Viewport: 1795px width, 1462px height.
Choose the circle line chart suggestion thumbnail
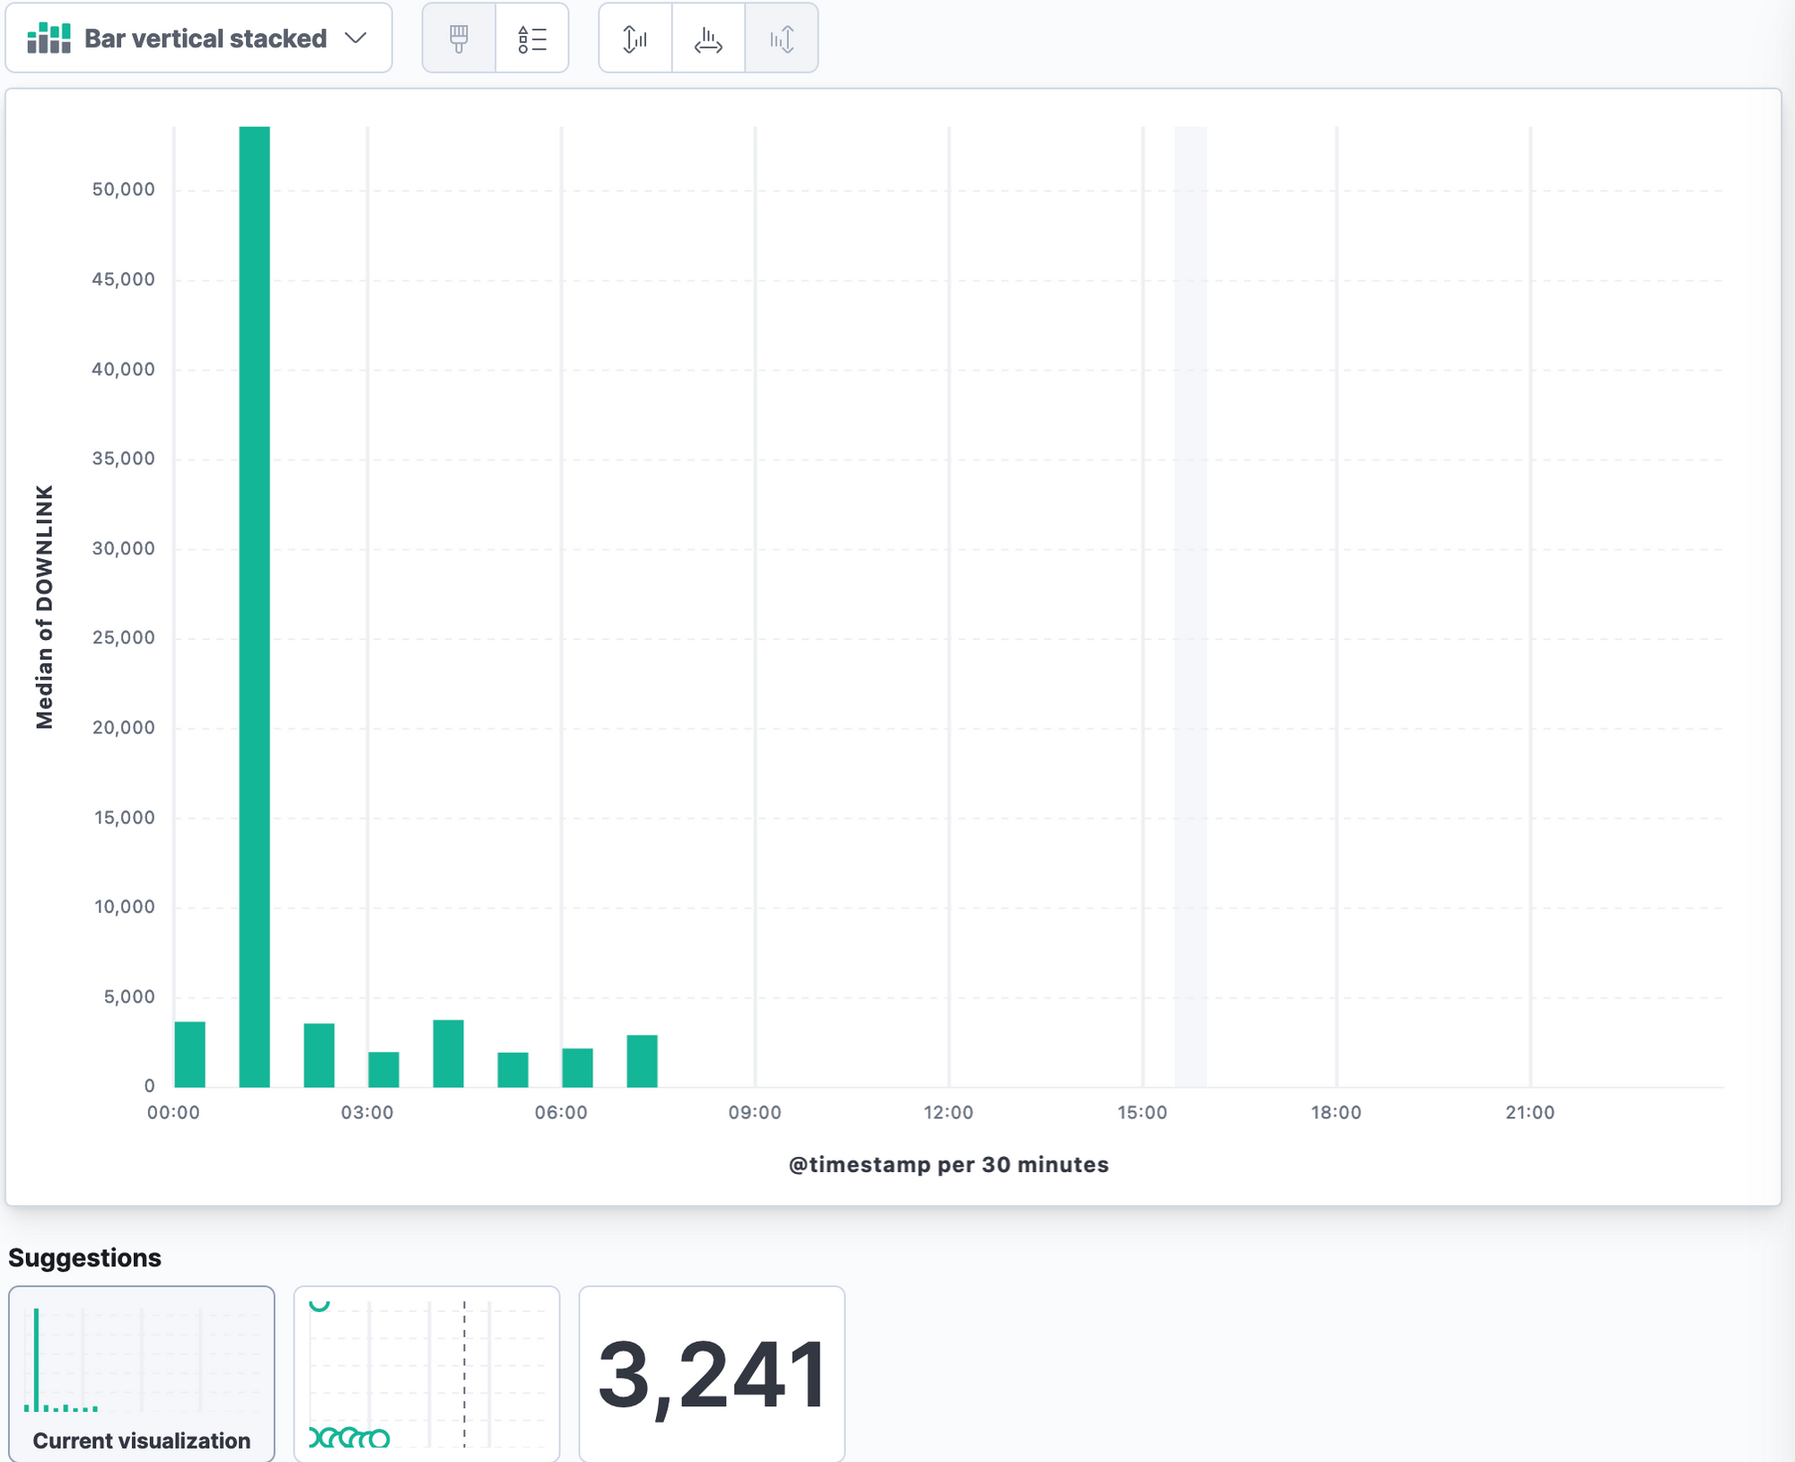426,1373
